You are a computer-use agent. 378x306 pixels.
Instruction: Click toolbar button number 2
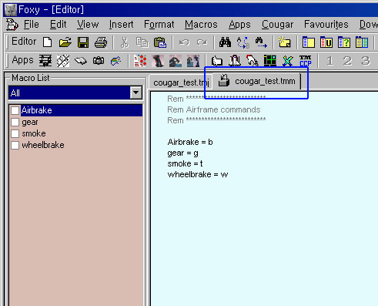click(x=348, y=61)
